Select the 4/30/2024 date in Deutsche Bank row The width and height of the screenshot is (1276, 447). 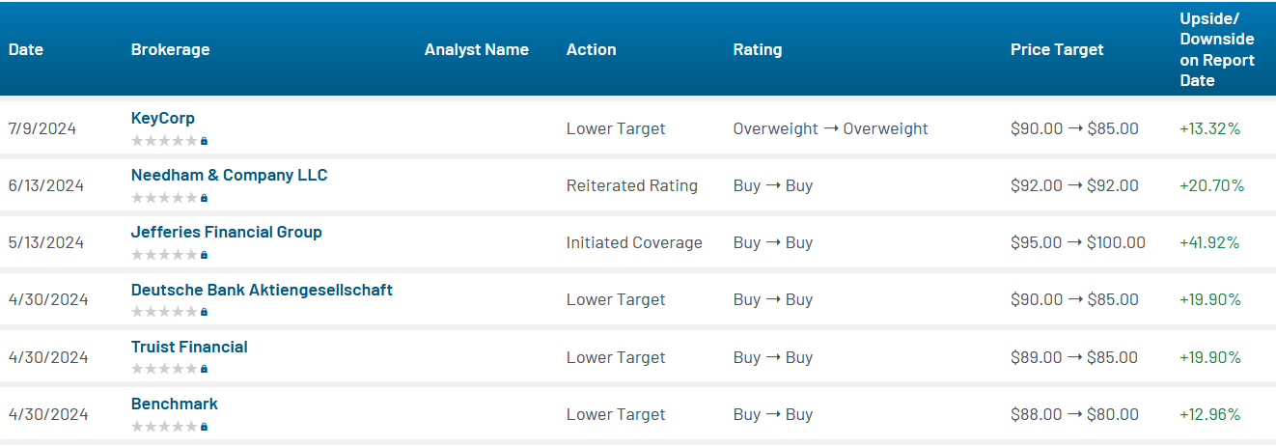pyautogui.click(x=48, y=299)
